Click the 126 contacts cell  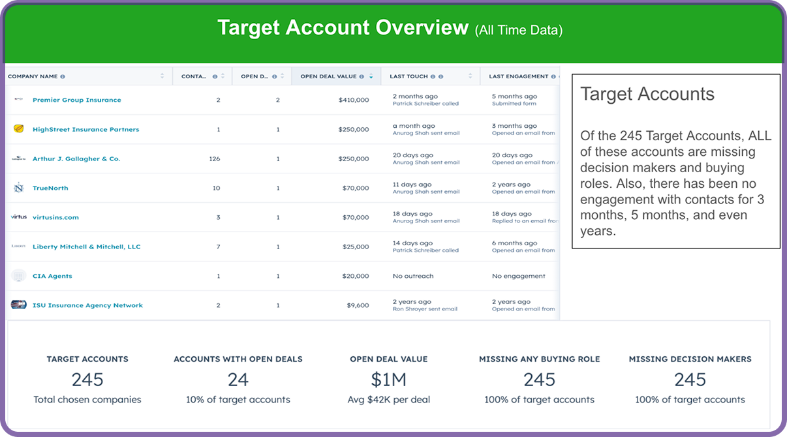(215, 158)
